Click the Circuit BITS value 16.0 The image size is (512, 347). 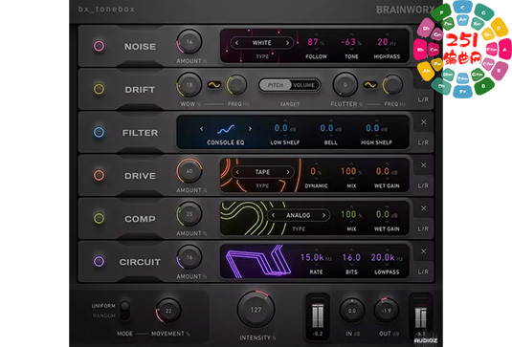point(351,257)
